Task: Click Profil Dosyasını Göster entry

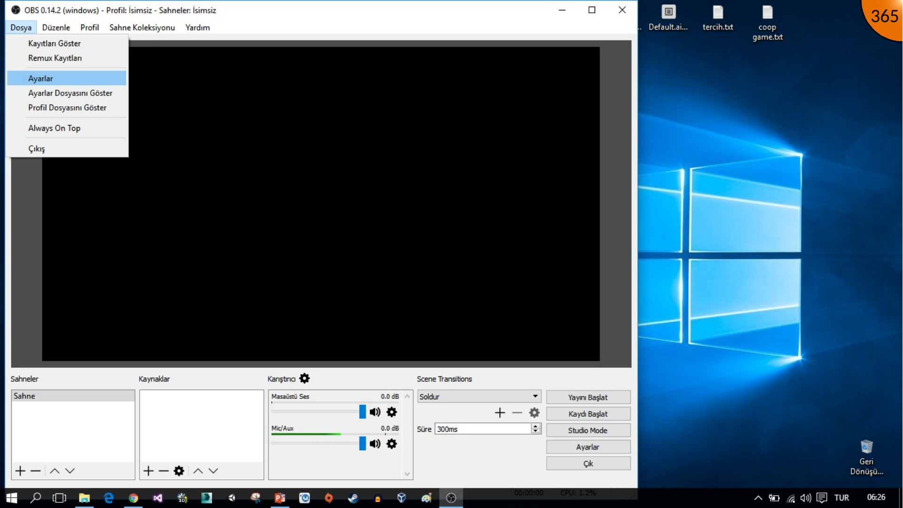Action: [67, 108]
